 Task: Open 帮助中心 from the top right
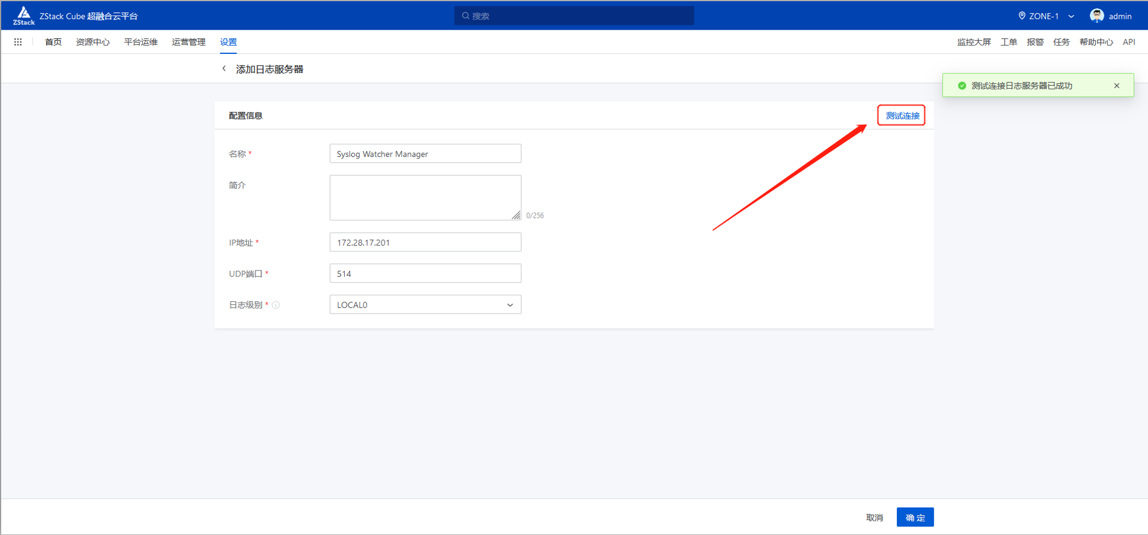[x=1095, y=41]
